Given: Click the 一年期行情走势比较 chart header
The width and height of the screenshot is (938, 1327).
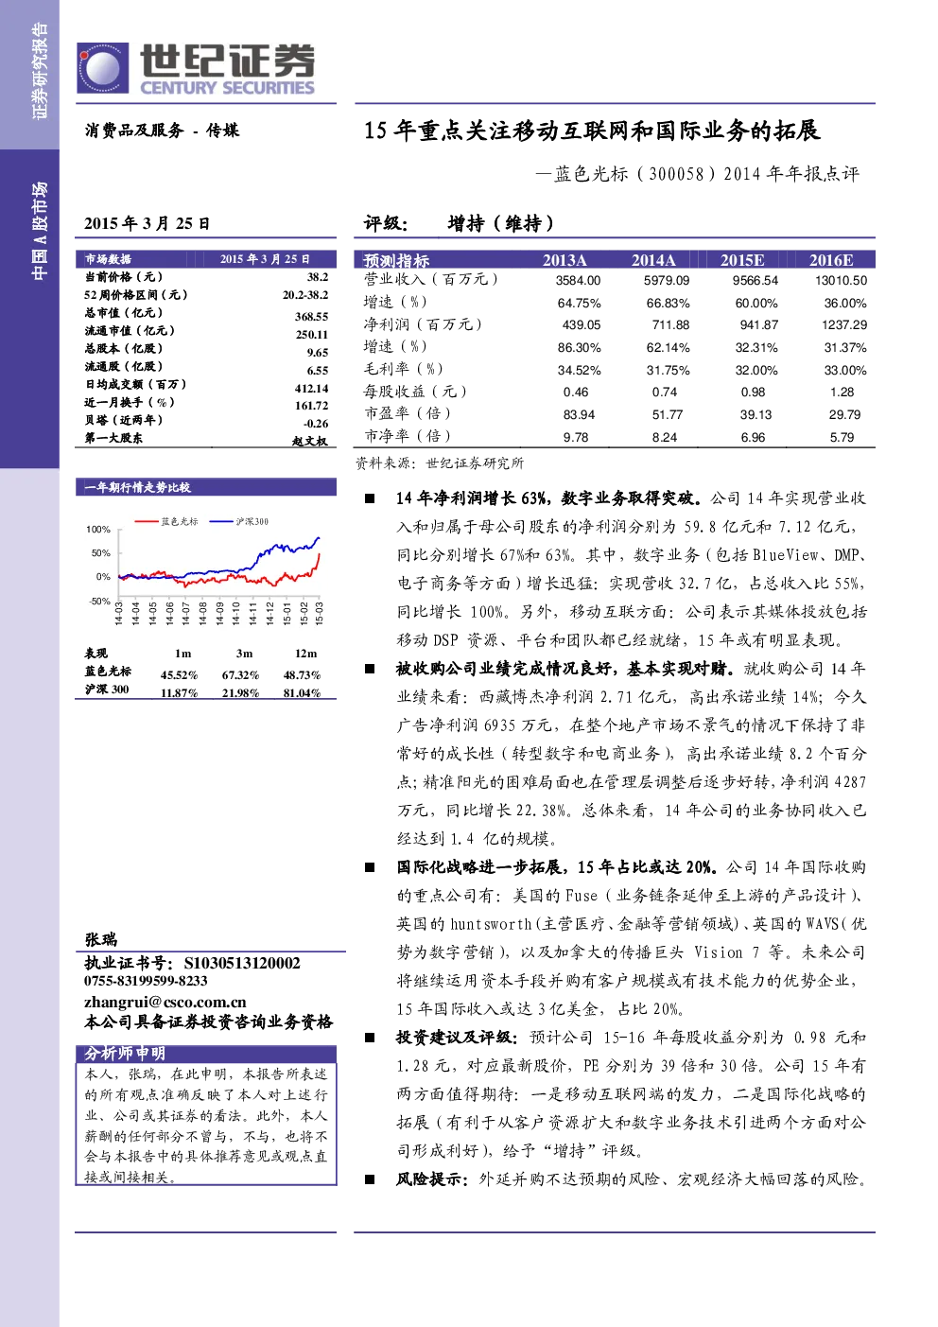Looking at the screenshot, I should (206, 487).
